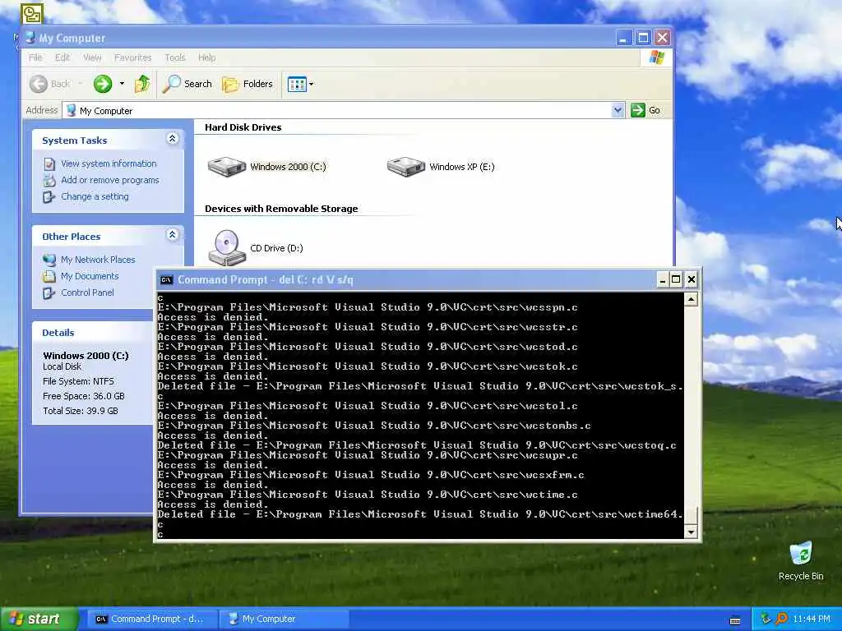This screenshot has width=842, height=631.
Task: Click the View system information icon
Action: tap(49, 164)
